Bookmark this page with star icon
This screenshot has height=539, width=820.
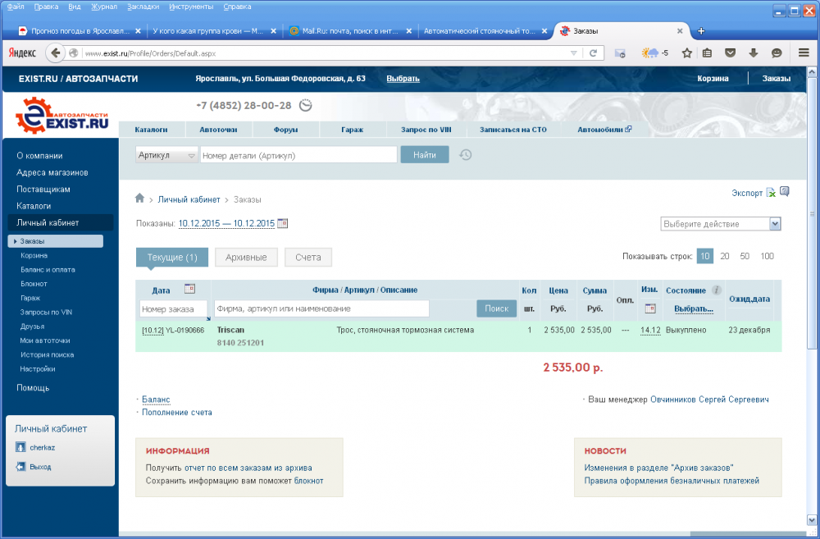[687, 53]
